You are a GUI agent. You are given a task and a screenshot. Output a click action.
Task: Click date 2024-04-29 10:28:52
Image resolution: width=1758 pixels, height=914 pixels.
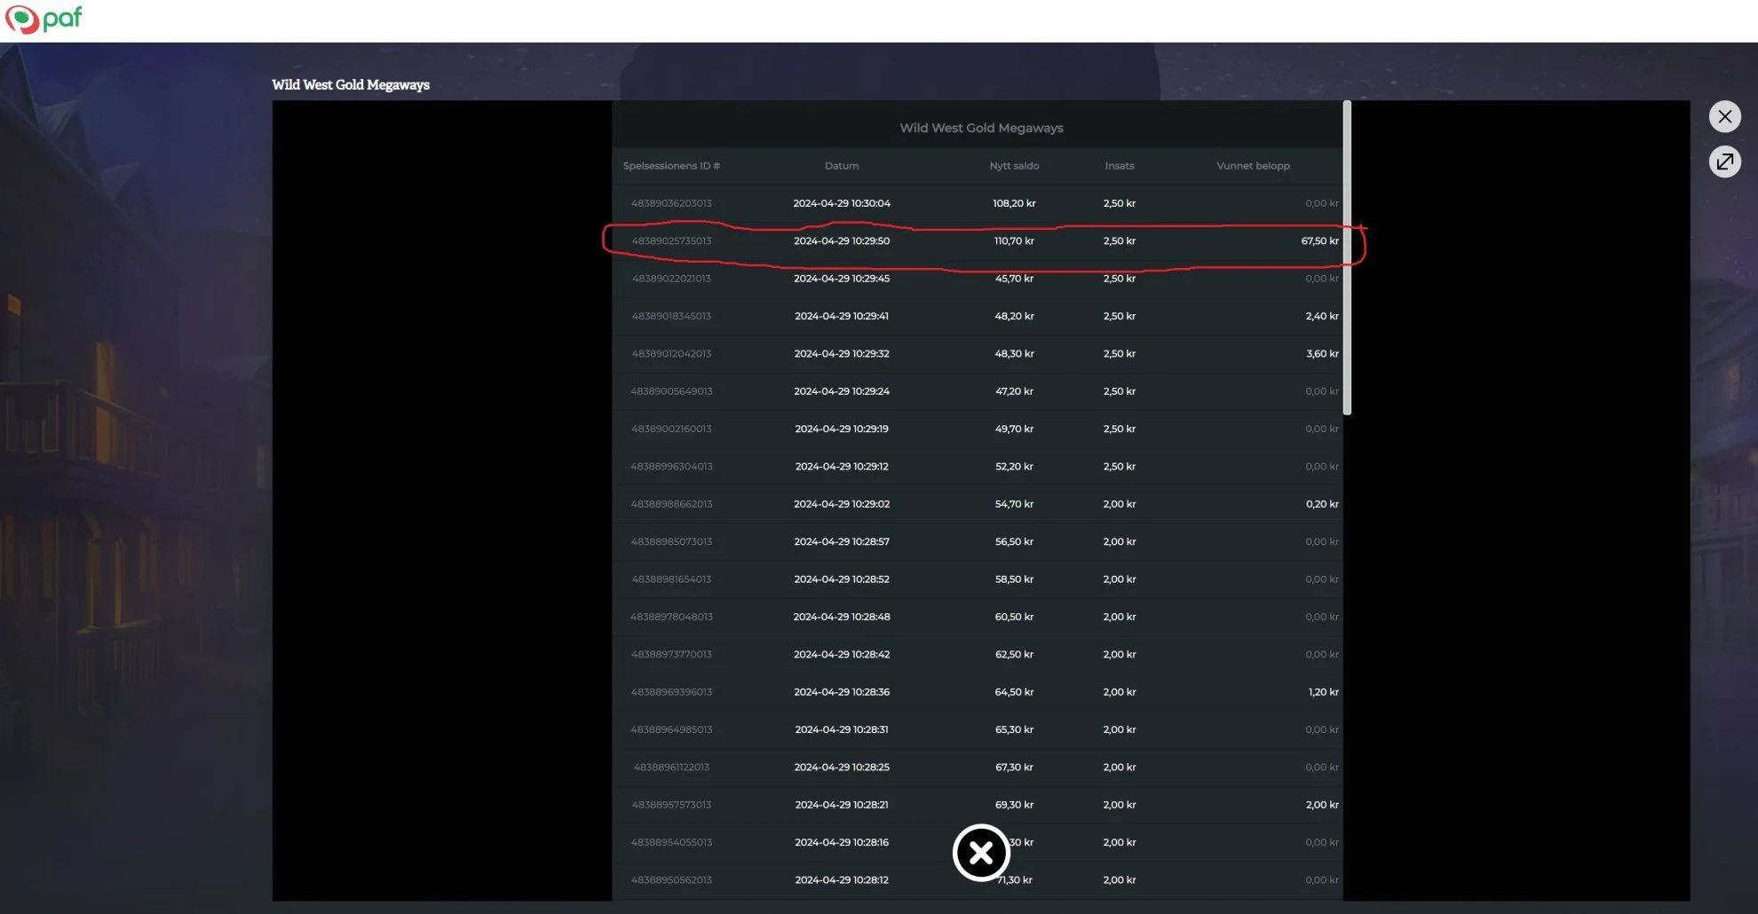(x=842, y=579)
